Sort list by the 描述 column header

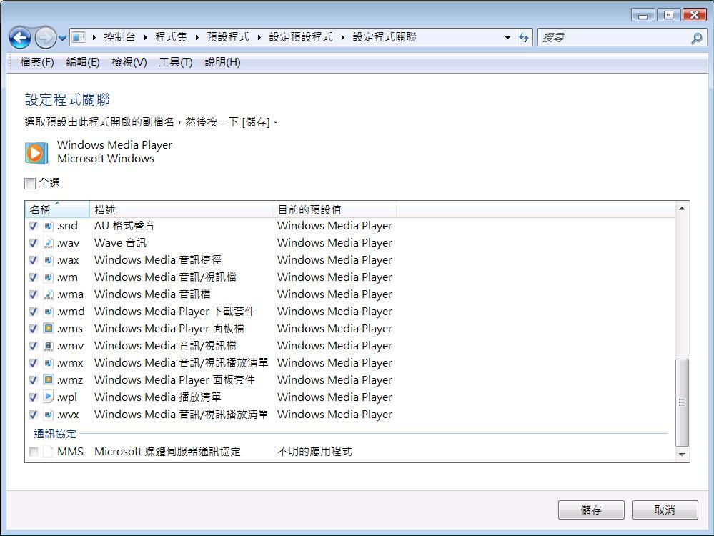click(182, 209)
